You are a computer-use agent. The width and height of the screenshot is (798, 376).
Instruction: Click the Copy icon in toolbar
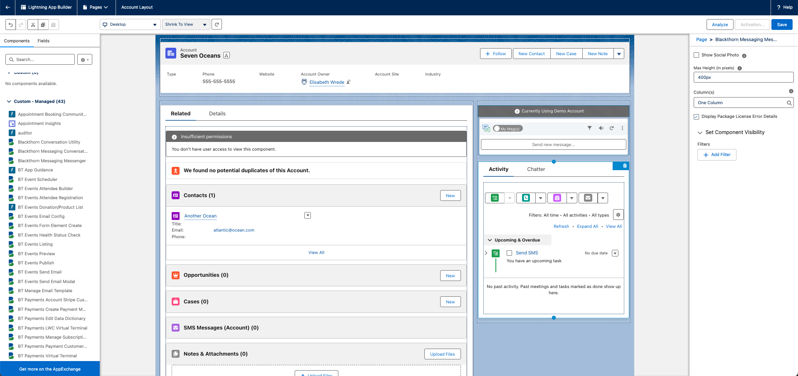pyautogui.click(x=43, y=24)
